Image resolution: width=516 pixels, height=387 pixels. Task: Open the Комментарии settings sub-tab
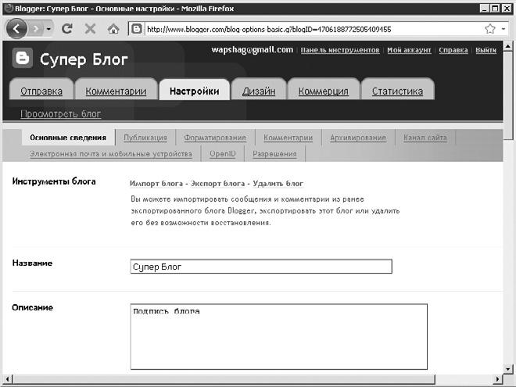[288, 138]
